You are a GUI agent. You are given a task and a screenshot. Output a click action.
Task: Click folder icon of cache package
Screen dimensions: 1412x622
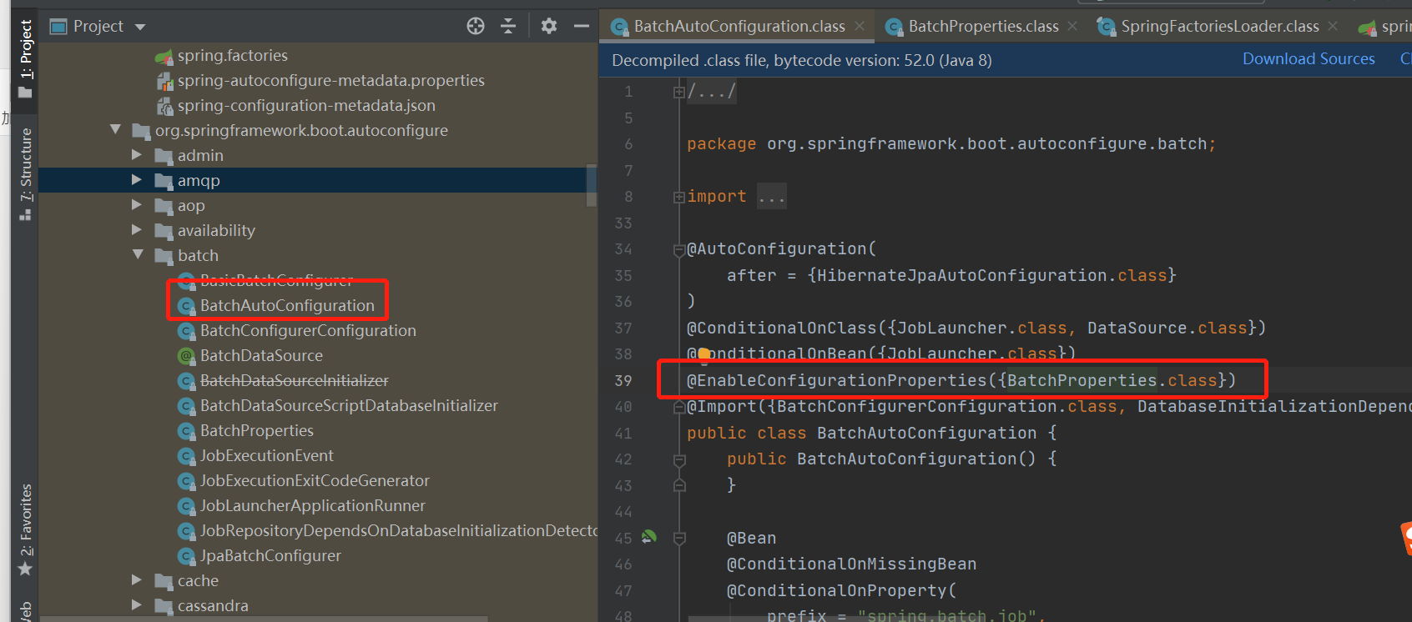point(164,581)
